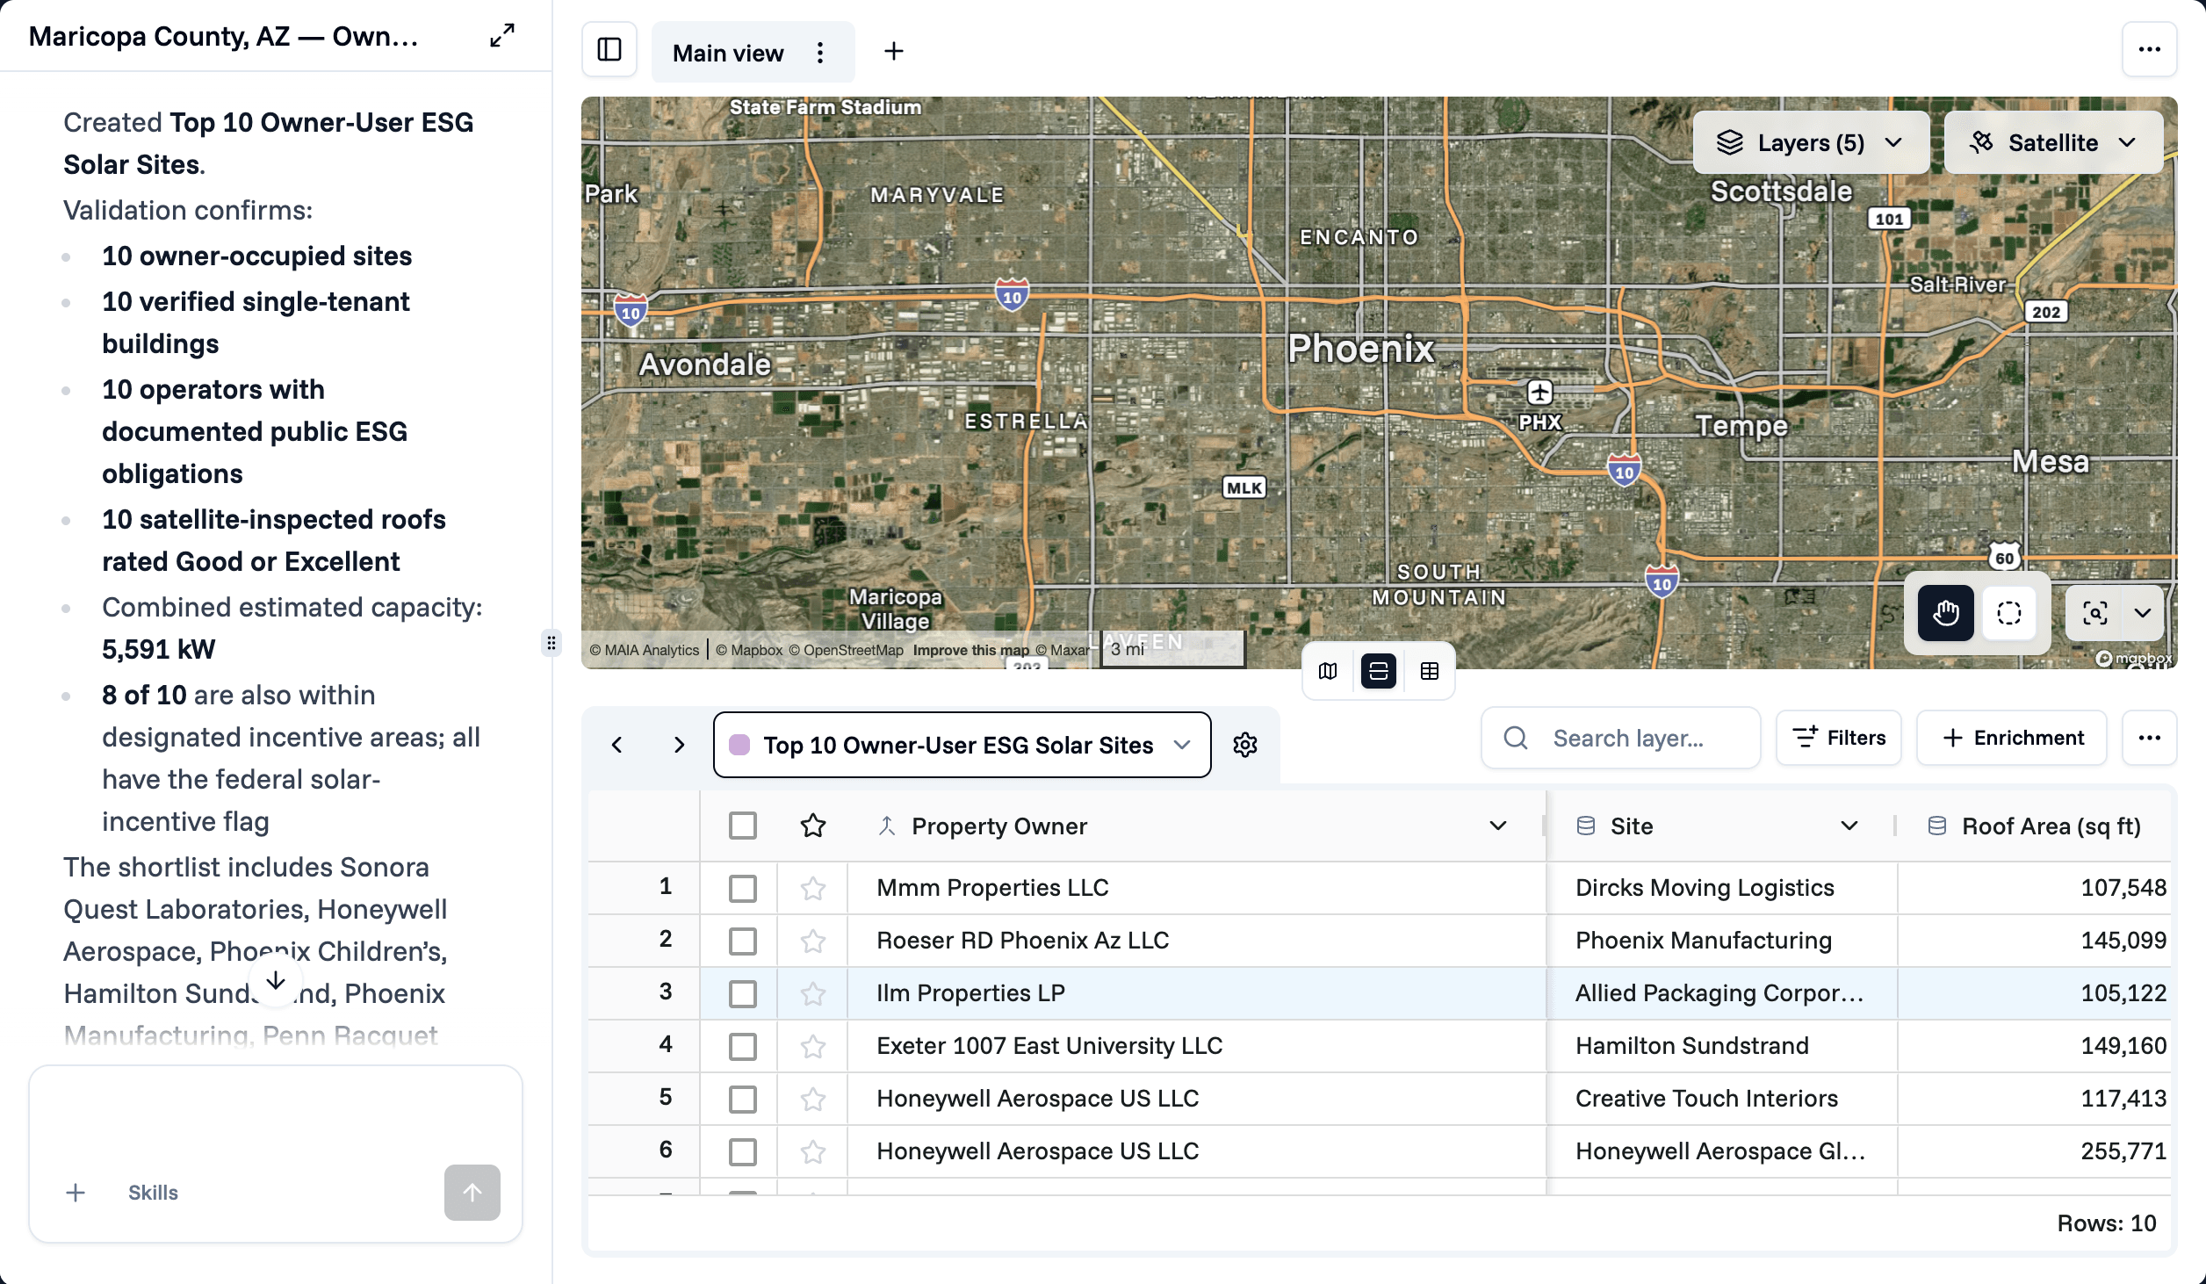Star the Mmm Properties LLC row

(813, 888)
